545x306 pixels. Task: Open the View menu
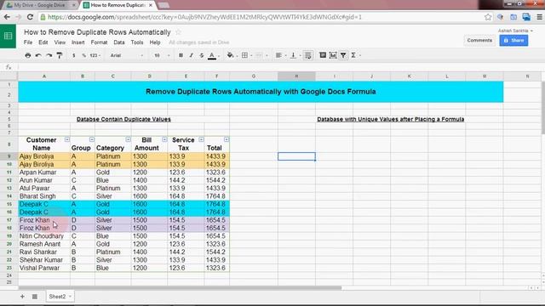(60, 42)
